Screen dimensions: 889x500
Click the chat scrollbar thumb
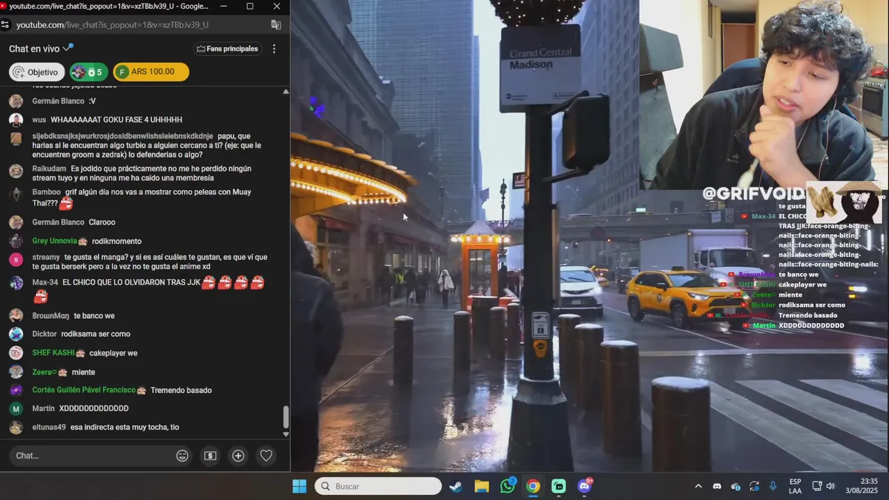pos(285,417)
